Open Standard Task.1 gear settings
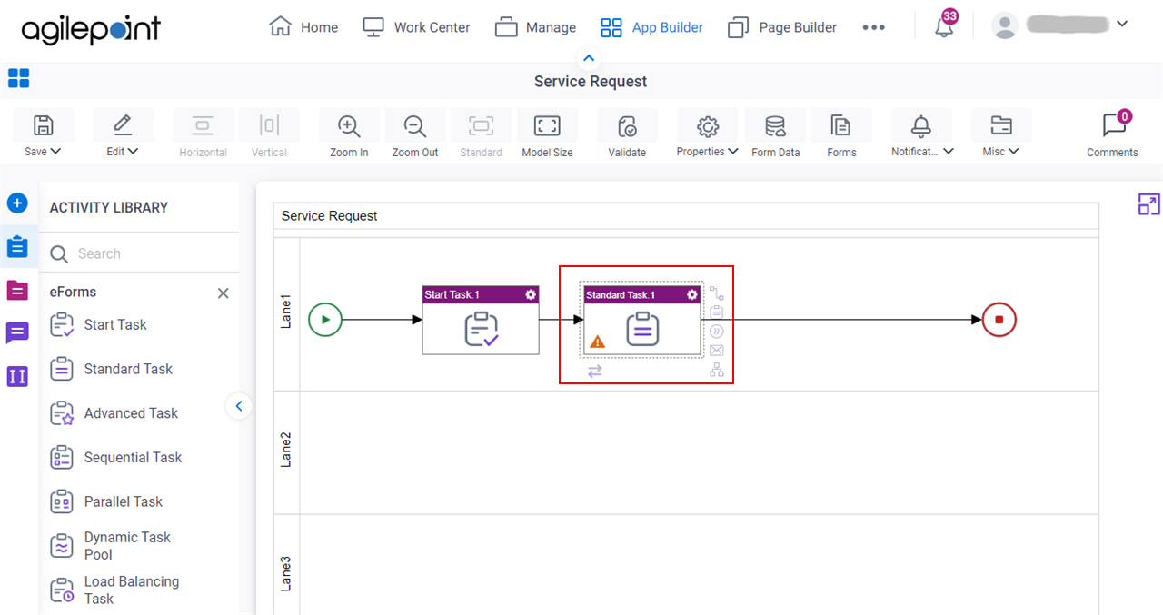 692,294
